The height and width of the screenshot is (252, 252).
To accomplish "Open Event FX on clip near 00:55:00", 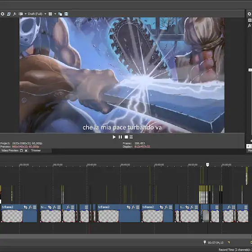I will point(192,207).
